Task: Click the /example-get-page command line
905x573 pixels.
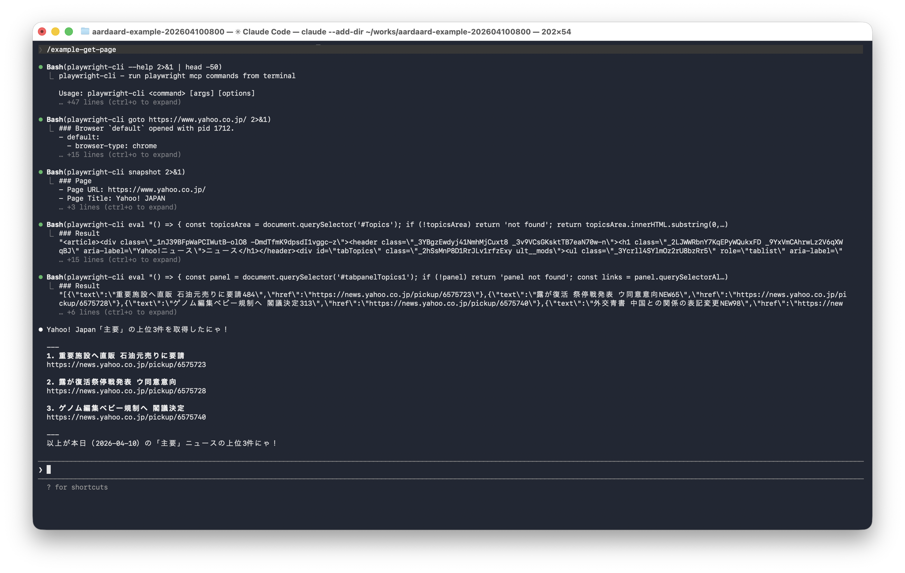Action: (x=81, y=50)
